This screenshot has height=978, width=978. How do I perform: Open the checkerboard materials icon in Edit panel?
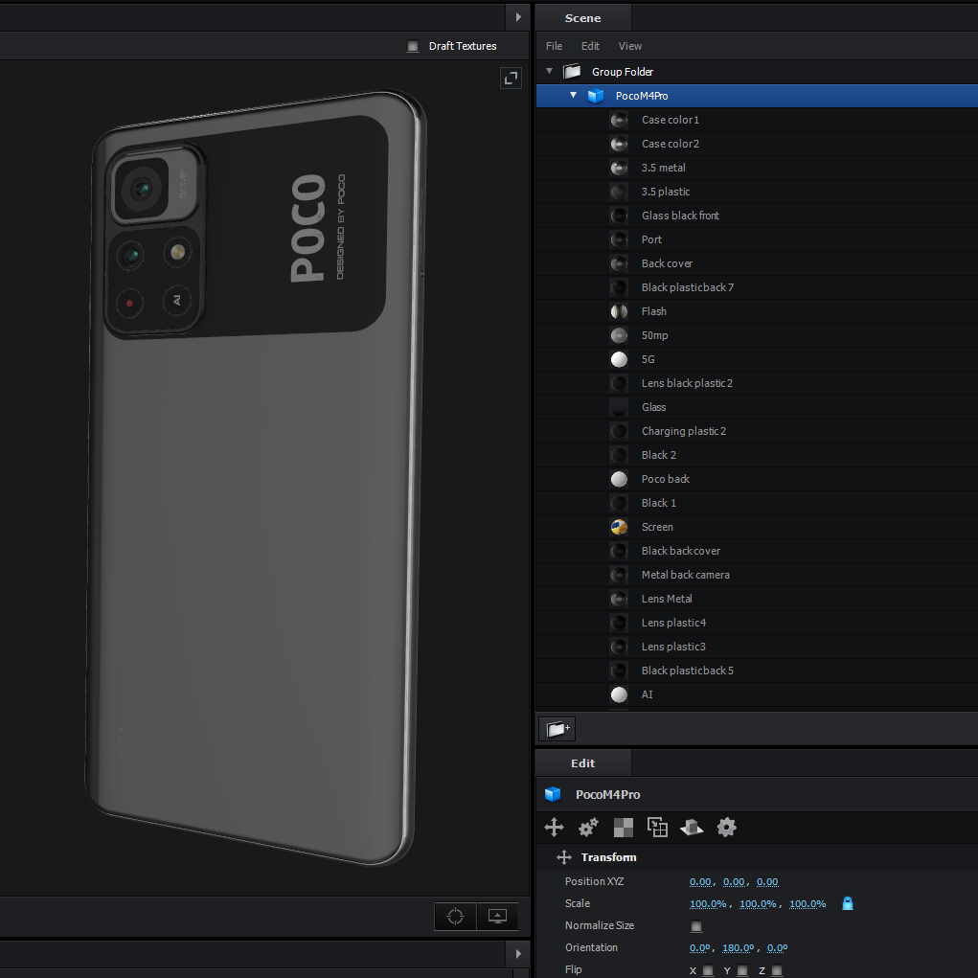click(x=623, y=828)
